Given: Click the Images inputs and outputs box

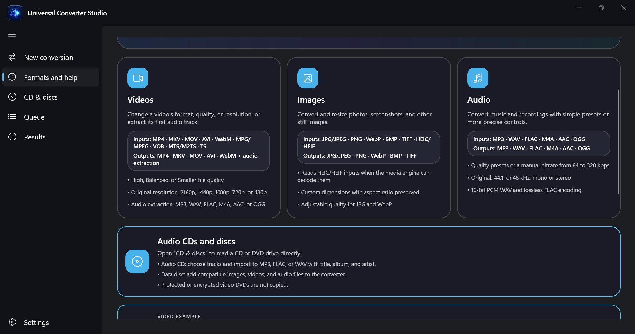Looking at the screenshot, I should 368,147.
